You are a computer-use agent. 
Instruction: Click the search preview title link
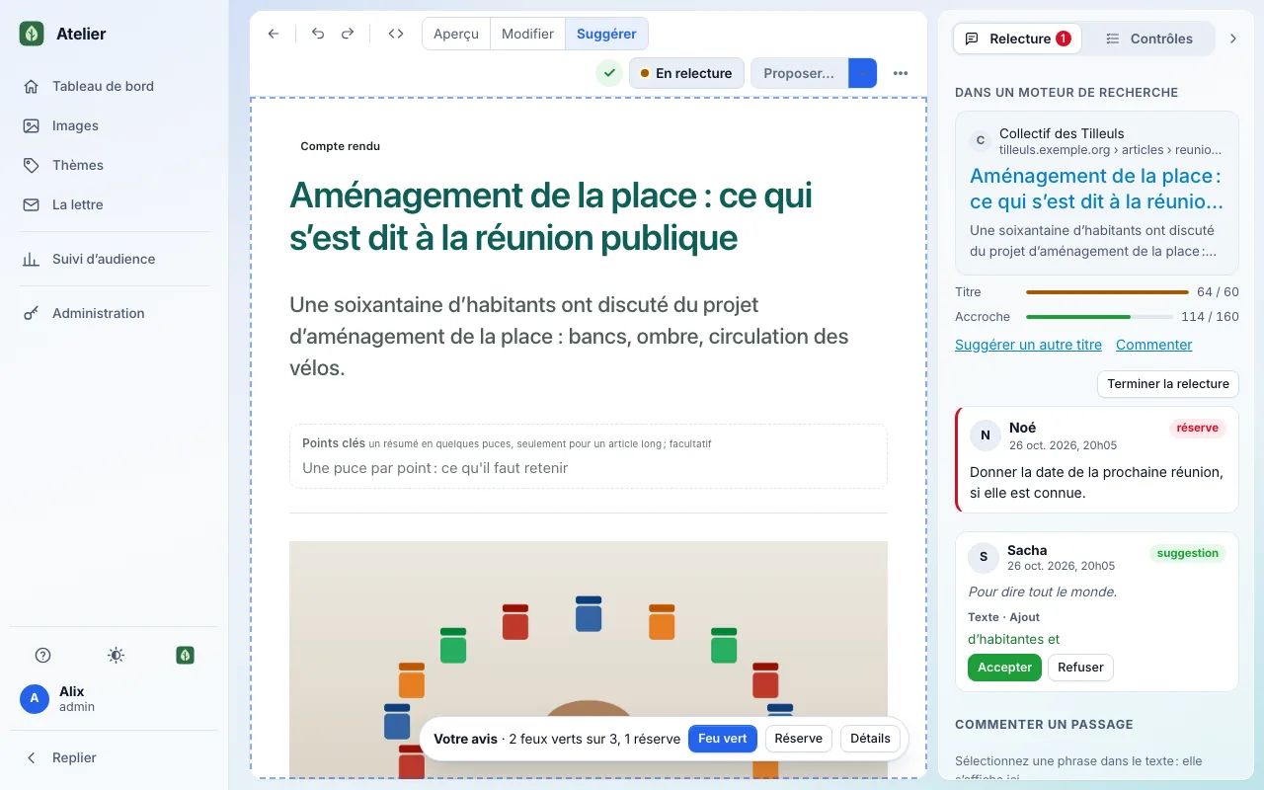point(1096,189)
